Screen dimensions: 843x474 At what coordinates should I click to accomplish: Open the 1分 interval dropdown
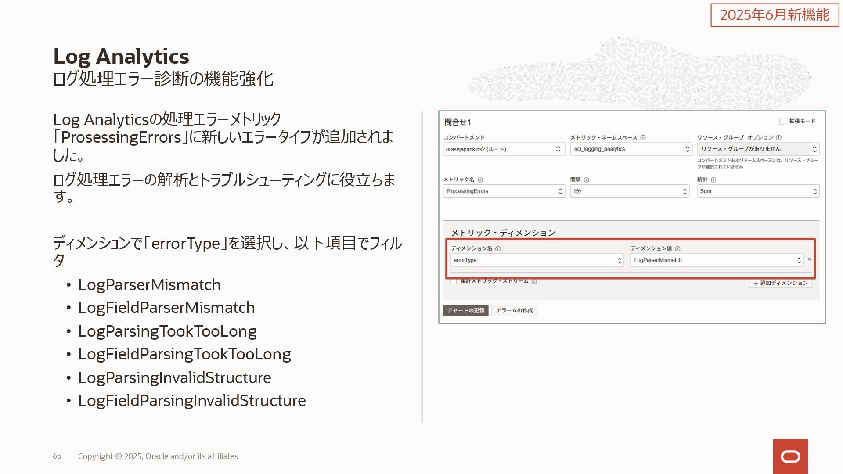point(630,191)
